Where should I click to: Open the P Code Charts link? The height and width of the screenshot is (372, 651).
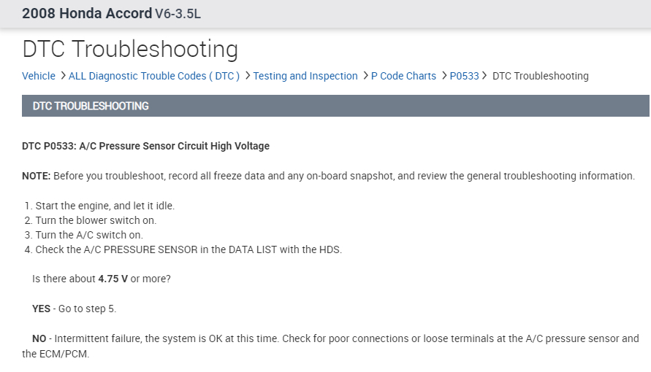point(403,76)
